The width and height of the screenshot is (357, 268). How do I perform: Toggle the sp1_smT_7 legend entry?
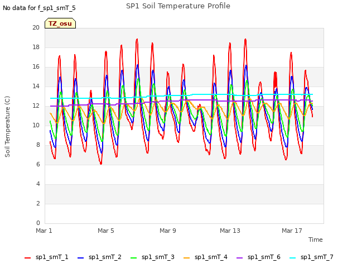click(311, 257)
